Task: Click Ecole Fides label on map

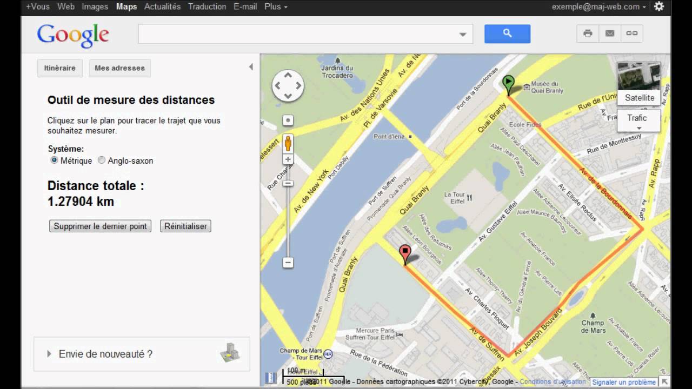Action: pos(525,124)
